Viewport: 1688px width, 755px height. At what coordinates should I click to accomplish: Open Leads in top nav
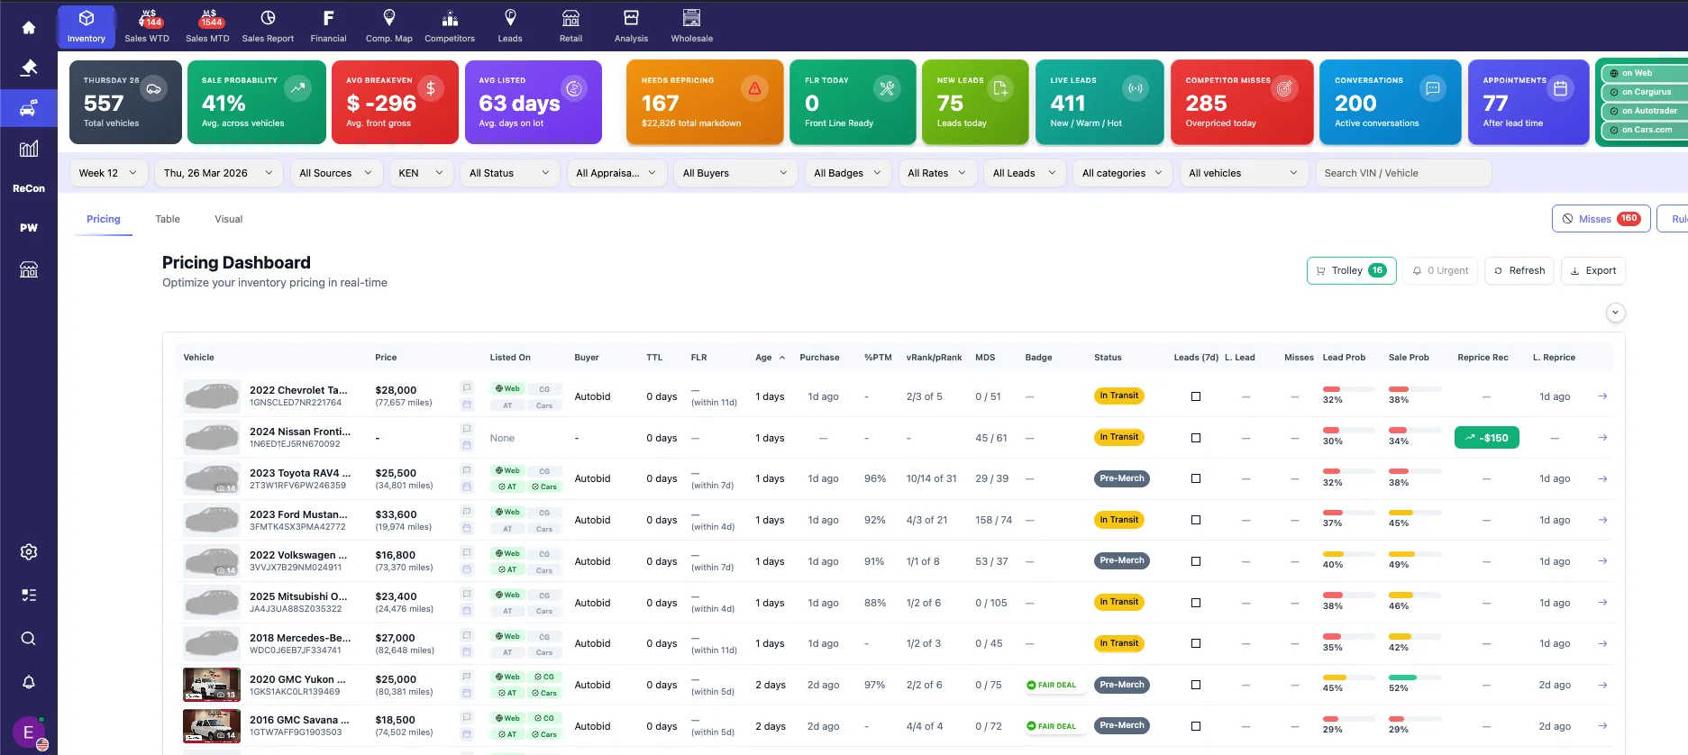click(510, 26)
